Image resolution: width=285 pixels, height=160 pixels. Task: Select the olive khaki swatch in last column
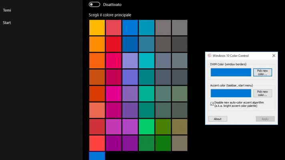[x=179, y=126]
